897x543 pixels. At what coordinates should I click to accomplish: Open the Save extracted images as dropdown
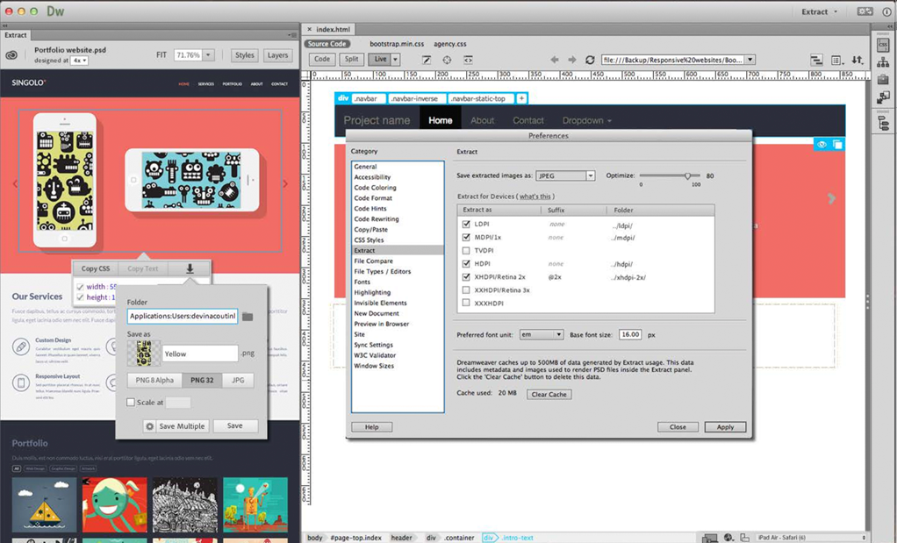[565, 176]
